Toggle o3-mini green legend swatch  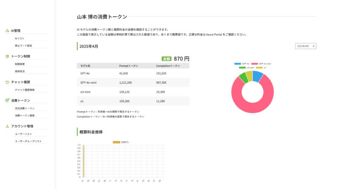[x=242, y=68]
